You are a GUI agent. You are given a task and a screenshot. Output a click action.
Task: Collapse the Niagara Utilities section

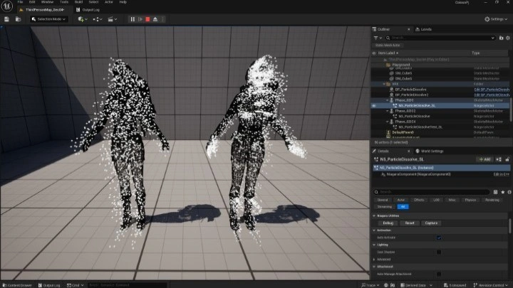(375, 215)
